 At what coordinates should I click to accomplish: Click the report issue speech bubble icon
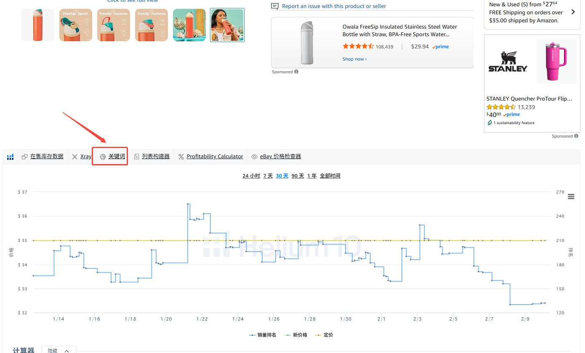click(x=275, y=6)
